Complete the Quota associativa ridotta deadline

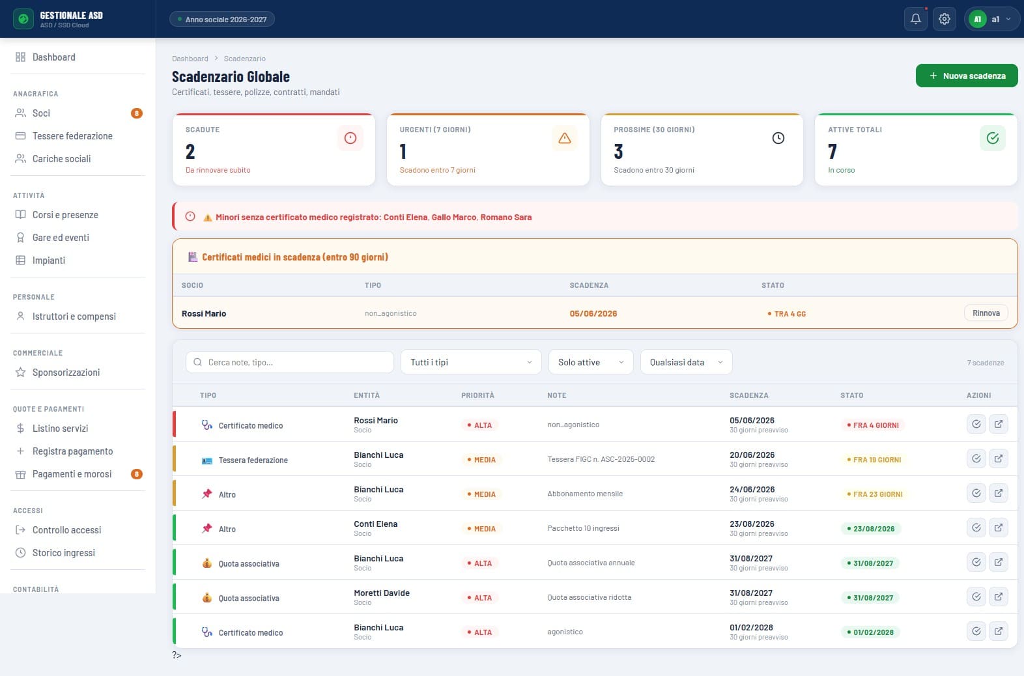click(x=976, y=597)
